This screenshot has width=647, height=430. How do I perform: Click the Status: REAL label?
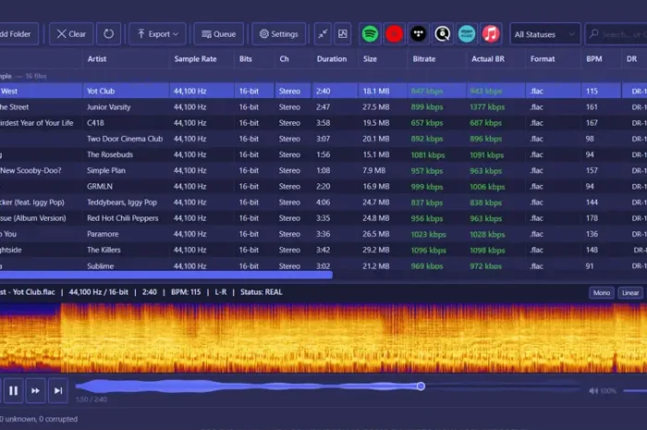point(262,292)
